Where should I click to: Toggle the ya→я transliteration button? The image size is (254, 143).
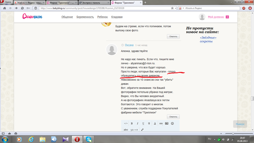[x=134, y=130]
